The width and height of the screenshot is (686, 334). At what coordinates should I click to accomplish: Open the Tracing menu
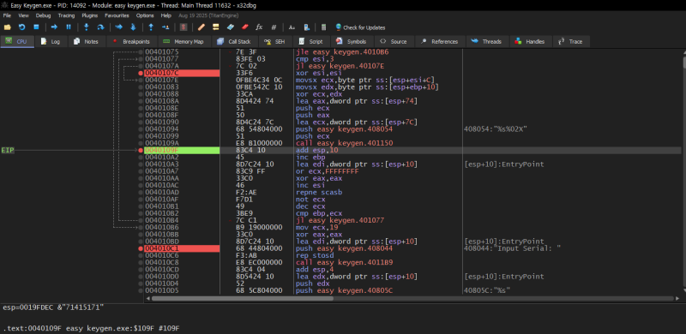point(66,15)
